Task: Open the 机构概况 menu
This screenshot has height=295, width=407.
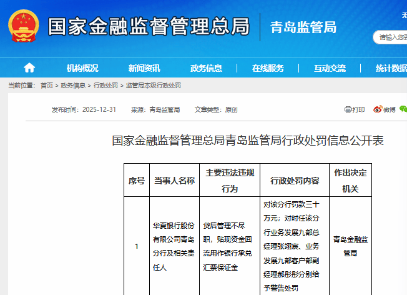Action: pyautogui.click(x=82, y=68)
